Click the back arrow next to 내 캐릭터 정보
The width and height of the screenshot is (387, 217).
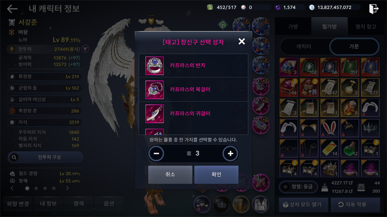point(12,9)
